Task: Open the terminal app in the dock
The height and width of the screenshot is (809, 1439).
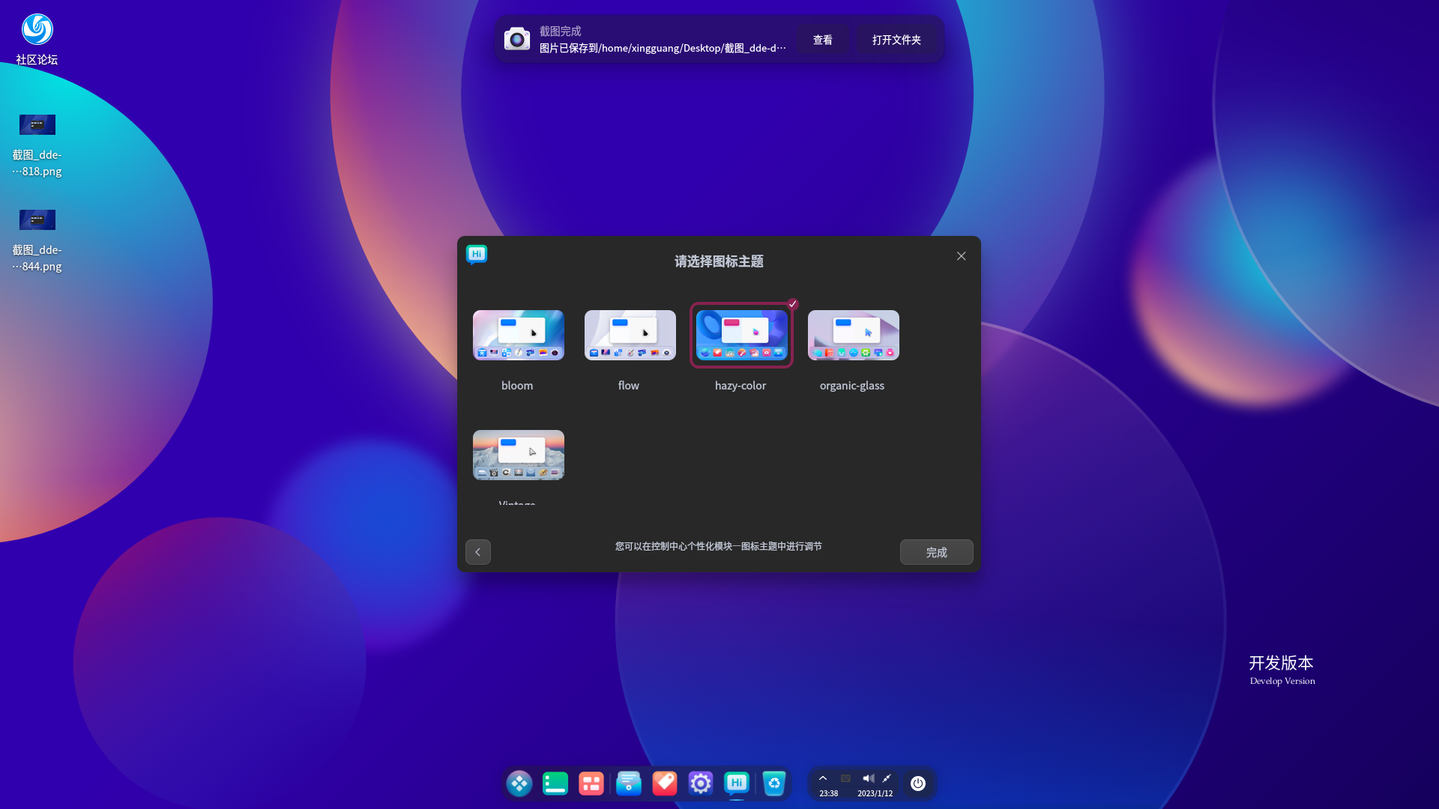Action: 555,784
